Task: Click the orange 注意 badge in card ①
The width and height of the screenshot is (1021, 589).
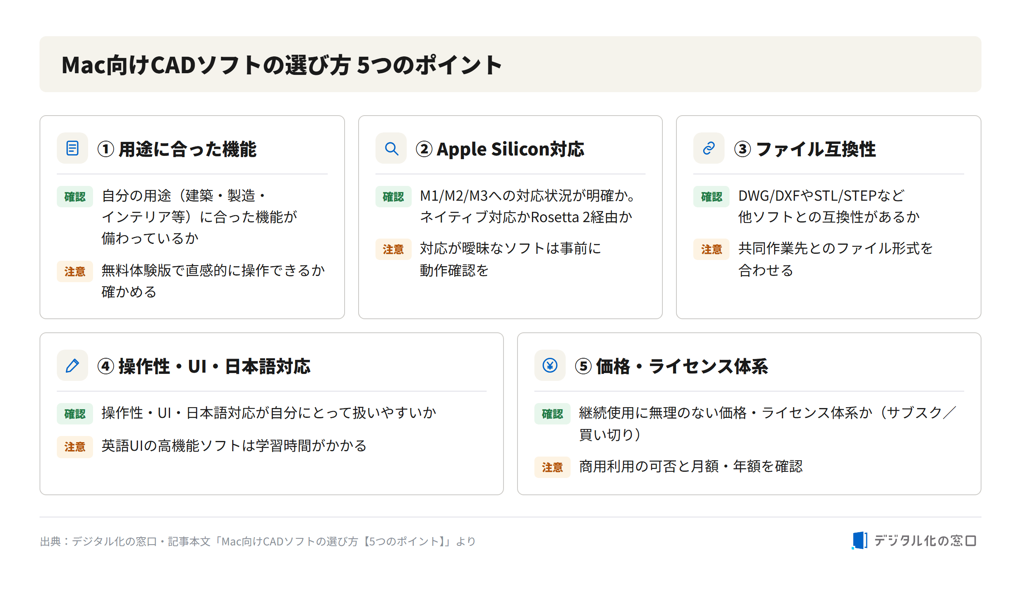Action: tap(75, 271)
